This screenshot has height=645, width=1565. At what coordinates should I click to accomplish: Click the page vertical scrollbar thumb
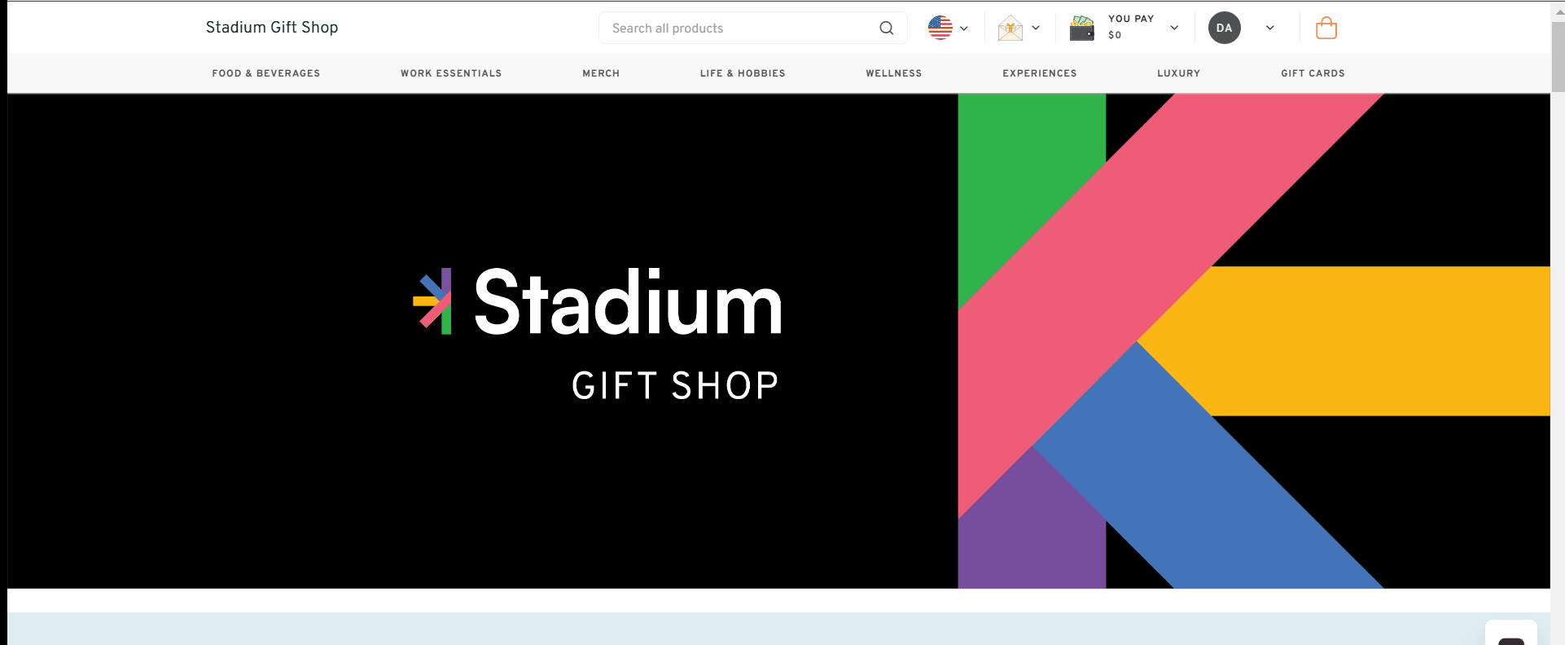point(1558,56)
